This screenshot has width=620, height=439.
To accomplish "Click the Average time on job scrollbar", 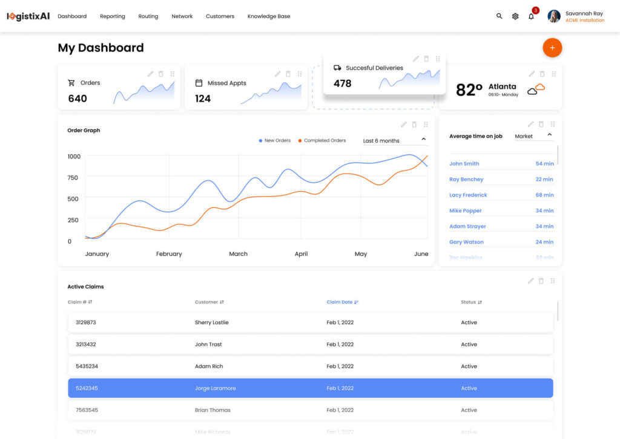I will click(x=558, y=155).
